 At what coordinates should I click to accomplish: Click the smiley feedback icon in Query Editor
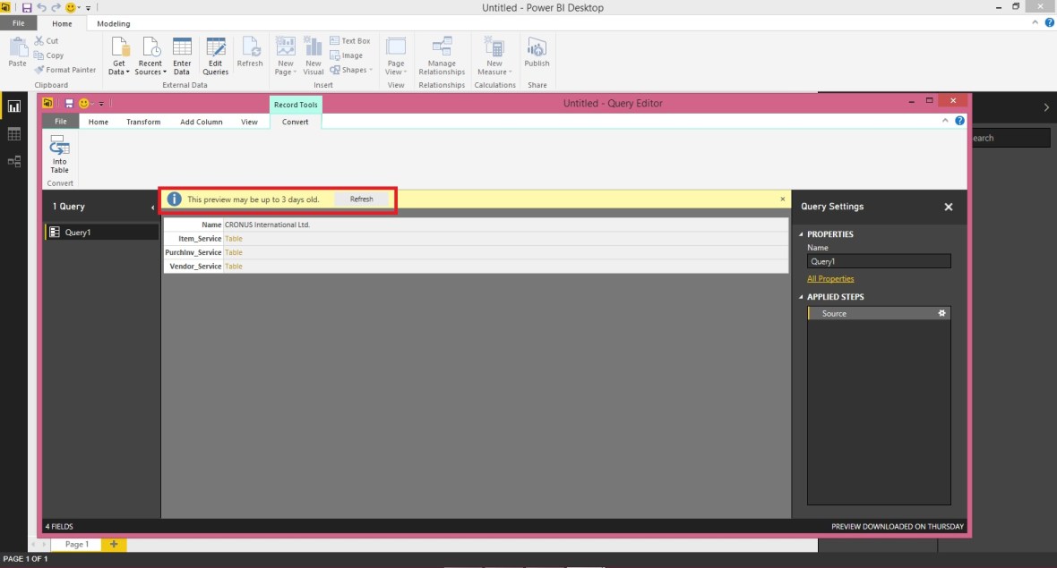(84, 103)
